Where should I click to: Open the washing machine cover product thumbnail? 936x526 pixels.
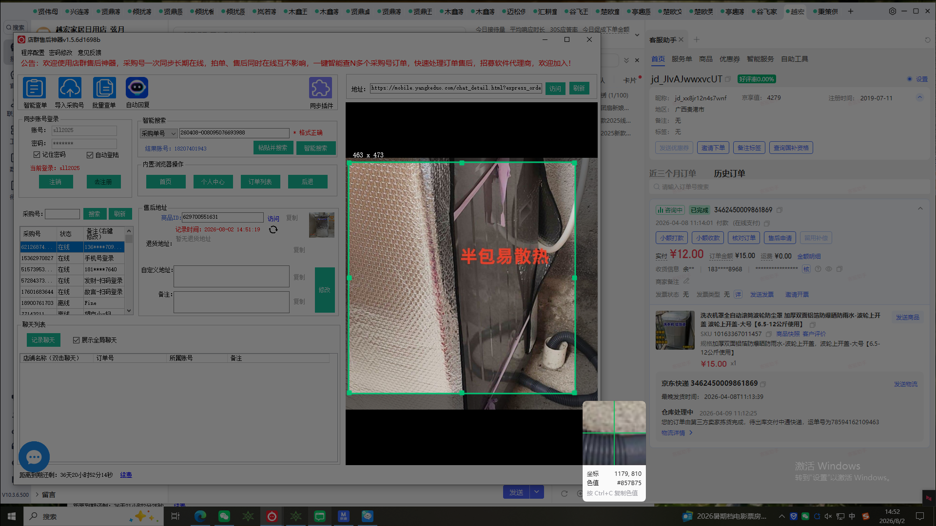point(675,330)
